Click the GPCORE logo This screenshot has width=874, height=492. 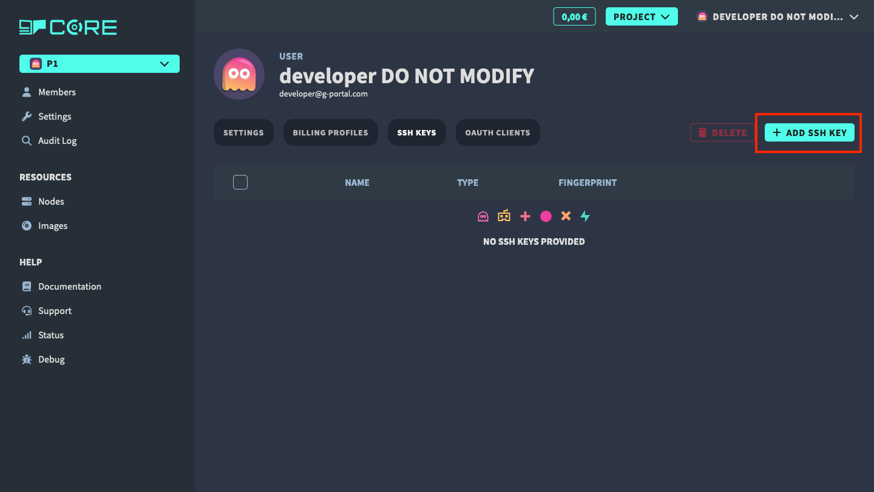(x=68, y=27)
